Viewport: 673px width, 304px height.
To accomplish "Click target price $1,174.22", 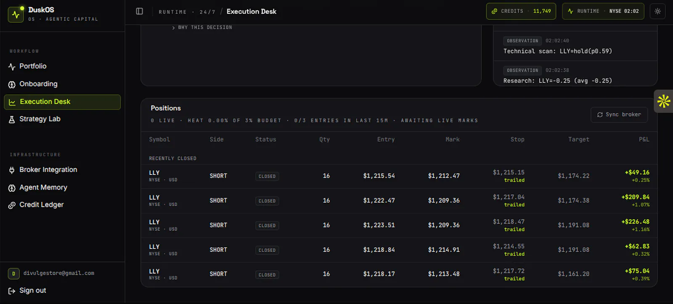I will [x=573, y=176].
